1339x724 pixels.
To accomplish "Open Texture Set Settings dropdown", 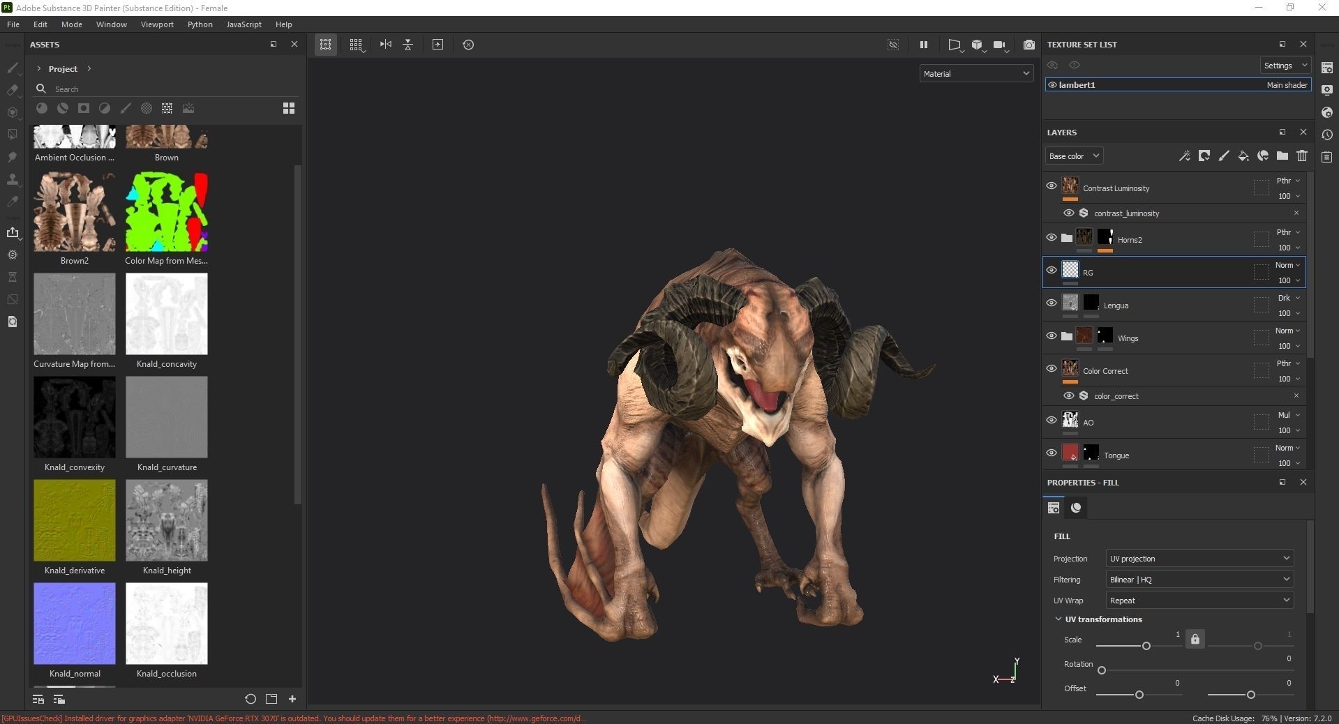I will pyautogui.click(x=1285, y=66).
